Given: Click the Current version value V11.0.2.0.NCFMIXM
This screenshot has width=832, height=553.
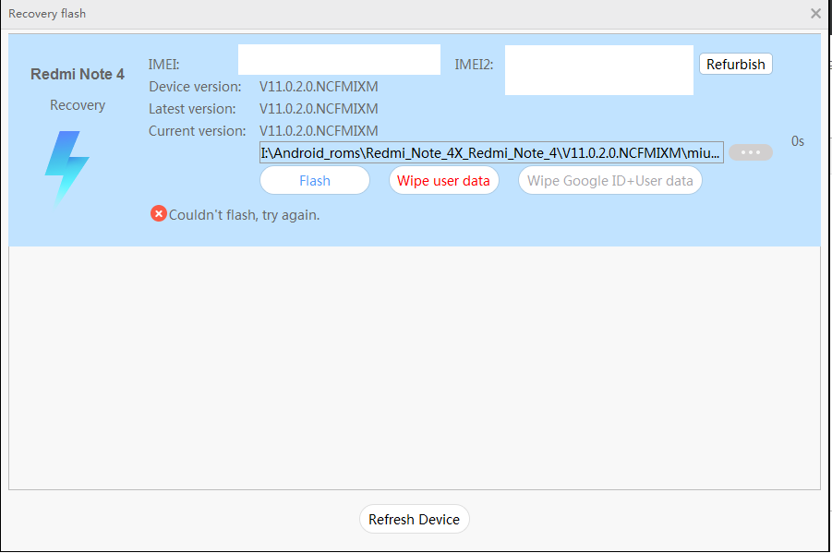Looking at the screenshot, I should [x=319, y=131].
